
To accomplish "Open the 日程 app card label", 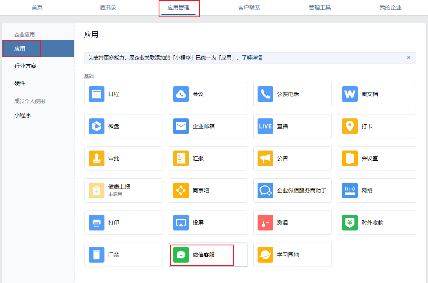I will pos(114,94).
